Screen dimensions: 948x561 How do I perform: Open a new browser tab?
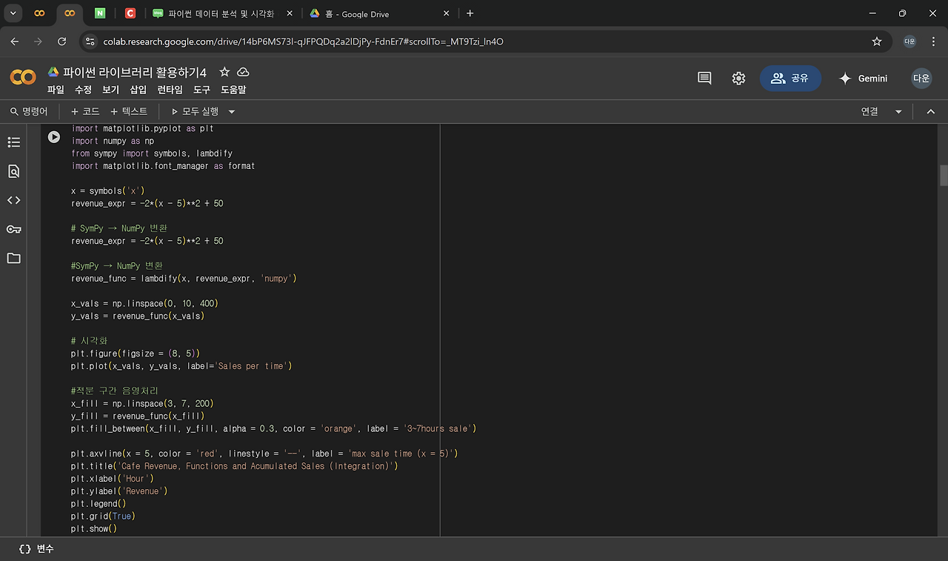[470, 13]
